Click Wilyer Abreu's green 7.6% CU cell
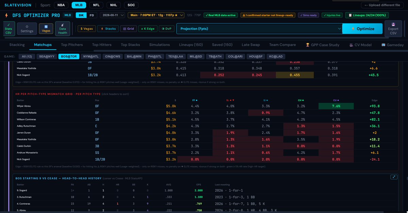Image resolution: width=408 pixels, height=213 pixels. (x=336, y=106)
